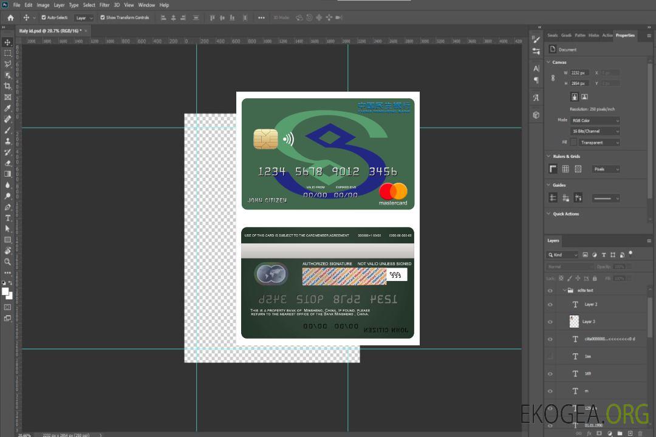This screenshot has height=437, width=656.
Task: Collapse the Canvas section
Action: [548, 62]
